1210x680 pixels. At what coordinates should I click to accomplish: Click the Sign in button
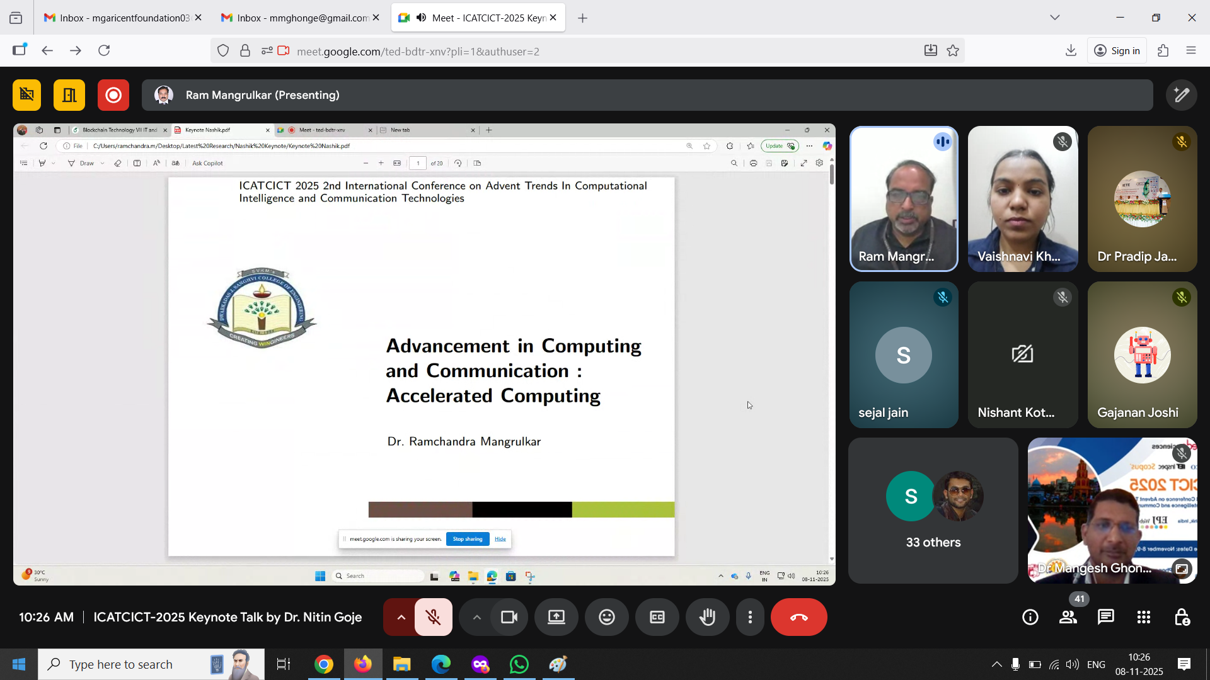pos(1117,51)
